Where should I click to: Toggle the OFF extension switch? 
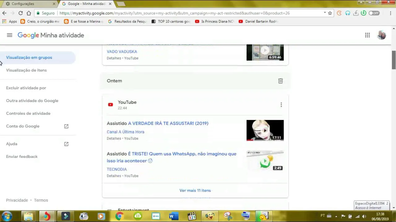coord(374,13)
